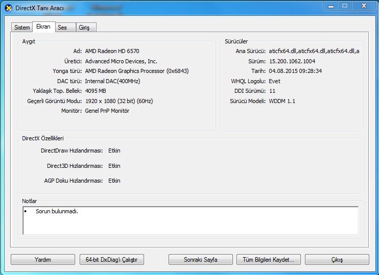This screenshot has height=275, width=379.
Task: Click the 'Ana Sürücü:' label
Action: coord(251,51)
